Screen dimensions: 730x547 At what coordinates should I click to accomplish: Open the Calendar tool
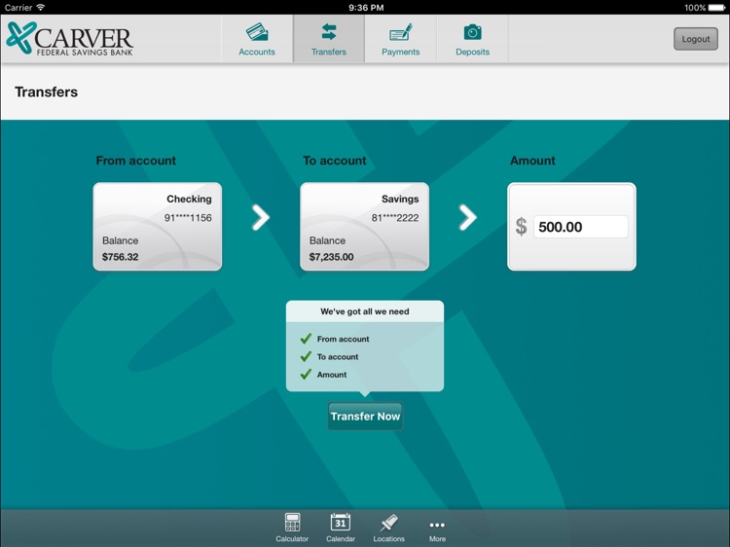coord(341,527)
